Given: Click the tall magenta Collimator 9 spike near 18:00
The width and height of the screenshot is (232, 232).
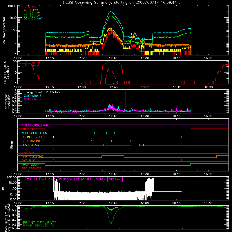Looking at the screenshot, I should (x=149, y=101).
